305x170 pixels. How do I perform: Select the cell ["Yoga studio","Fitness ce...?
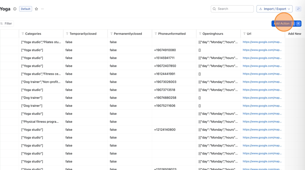pos(41,74)
